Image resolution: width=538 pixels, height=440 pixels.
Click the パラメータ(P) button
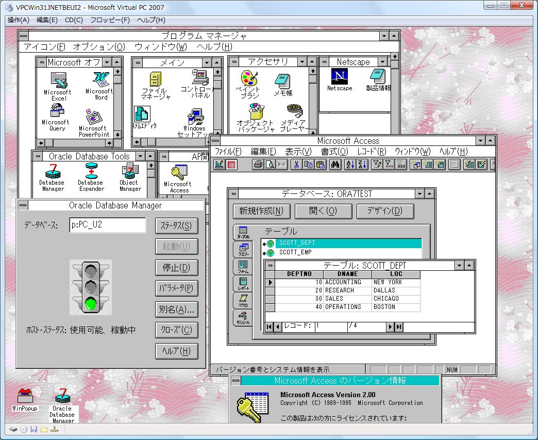[x=176, y=288]
